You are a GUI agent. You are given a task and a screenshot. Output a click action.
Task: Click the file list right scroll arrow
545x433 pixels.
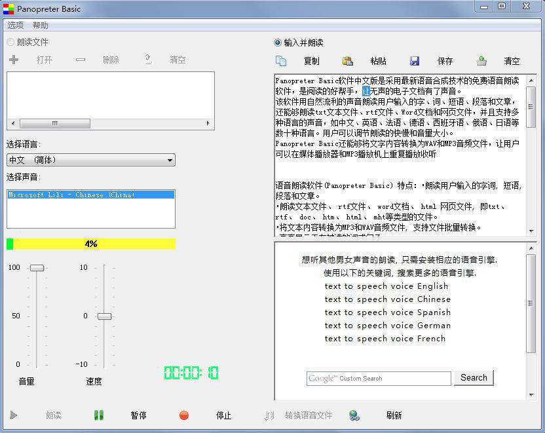pos(208,123)
